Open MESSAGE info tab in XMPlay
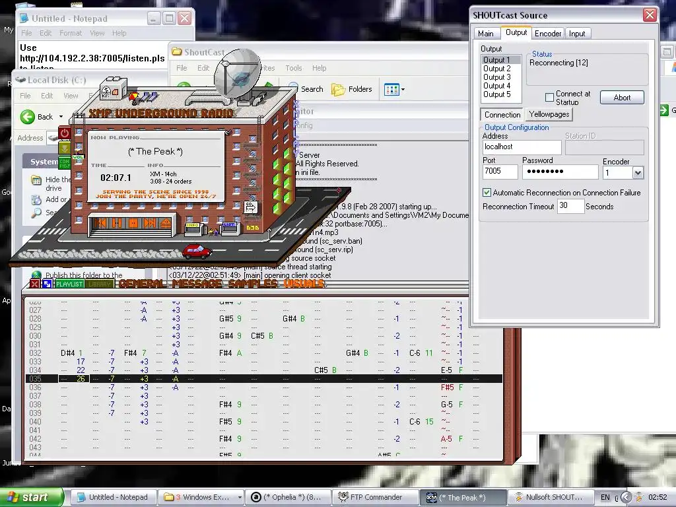The width and height of the screenshot is (676, 507). (198, 284)
